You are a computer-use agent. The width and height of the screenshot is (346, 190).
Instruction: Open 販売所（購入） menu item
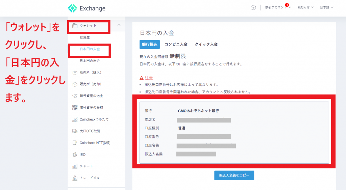90,72
